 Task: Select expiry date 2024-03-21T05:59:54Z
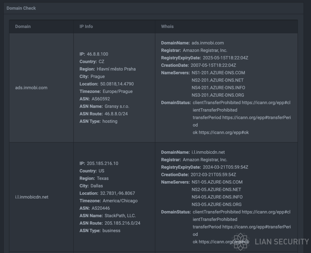[225, 167]
